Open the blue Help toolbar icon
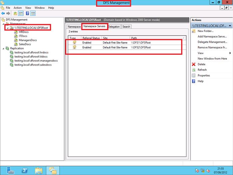Image resolution: width=233 pixels, height=175 pixels. [x=28, y=13]
